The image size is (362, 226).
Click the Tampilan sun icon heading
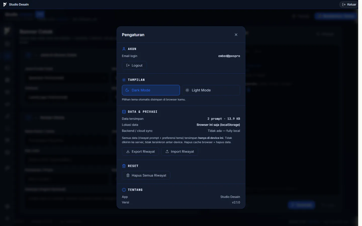(x=124, y=80)
